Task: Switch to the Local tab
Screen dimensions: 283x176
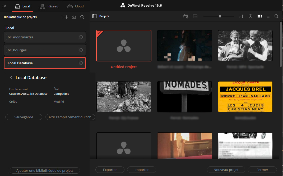Action: (x=22, y=6)
